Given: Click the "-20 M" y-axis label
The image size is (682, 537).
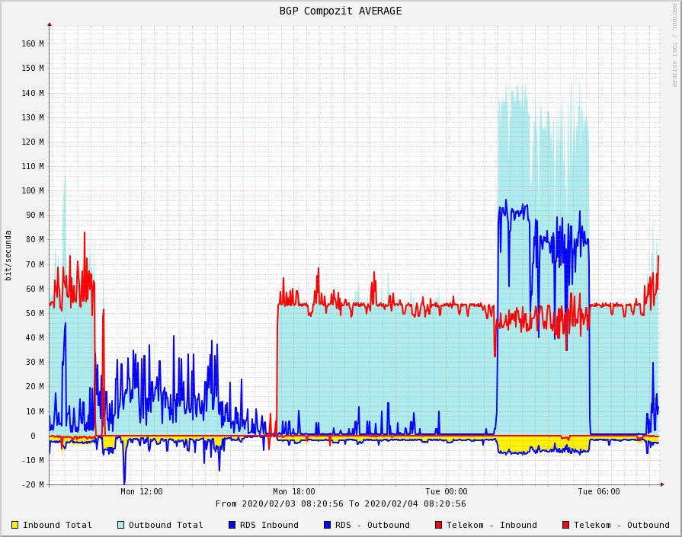Looking at the screenshot, I should click(x=33, y=484).
